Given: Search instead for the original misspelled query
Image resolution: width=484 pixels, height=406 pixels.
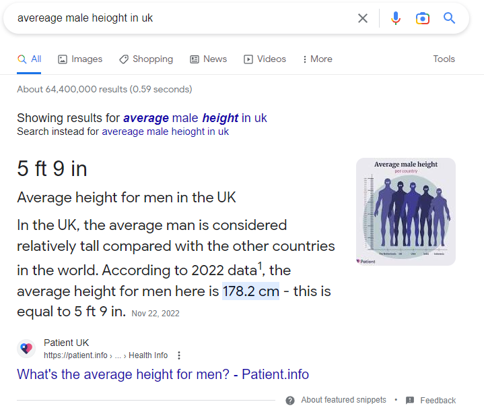Looking at the screenshot, I should [x=165, y=132].
